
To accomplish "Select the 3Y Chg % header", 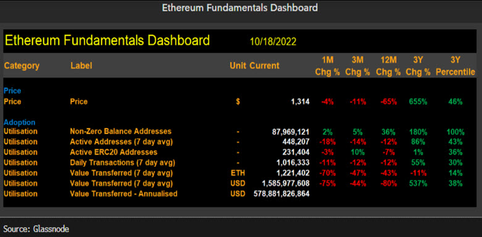I will pyautogui.click(x=418, y=66).
